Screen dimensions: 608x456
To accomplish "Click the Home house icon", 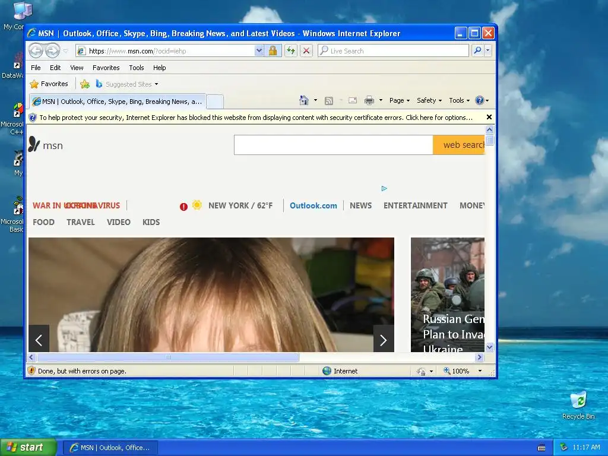I will (x=304, y=100).
